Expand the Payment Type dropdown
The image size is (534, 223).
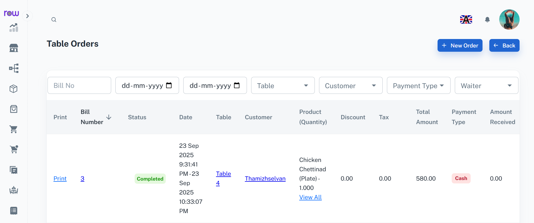[x=418, y=86]
